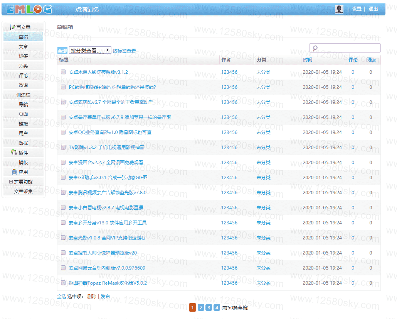397x319 pixels.
Task: Open 标签 in the sidebar
Action: pos(23,56)
